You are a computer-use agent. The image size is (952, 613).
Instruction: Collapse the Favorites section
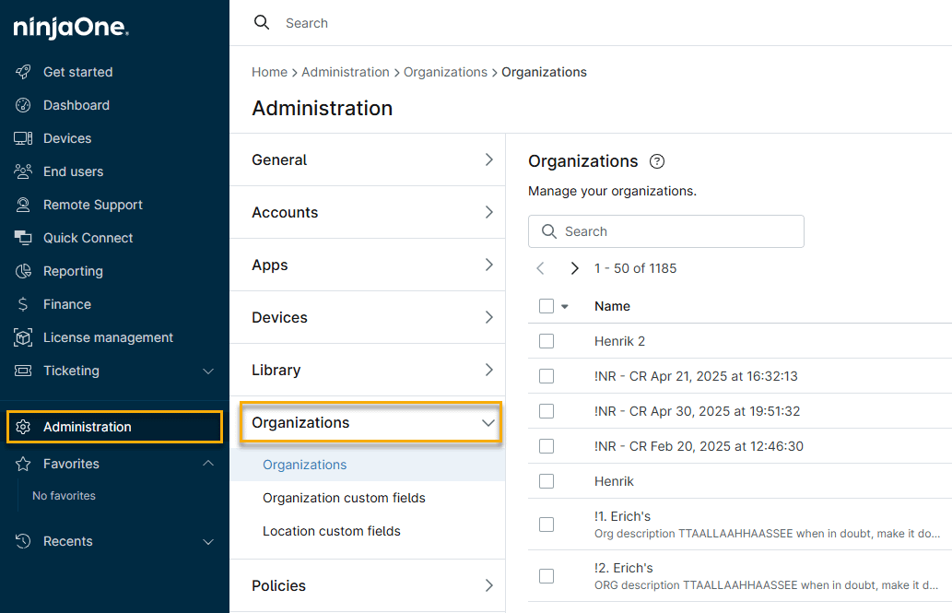pos(208,464)
